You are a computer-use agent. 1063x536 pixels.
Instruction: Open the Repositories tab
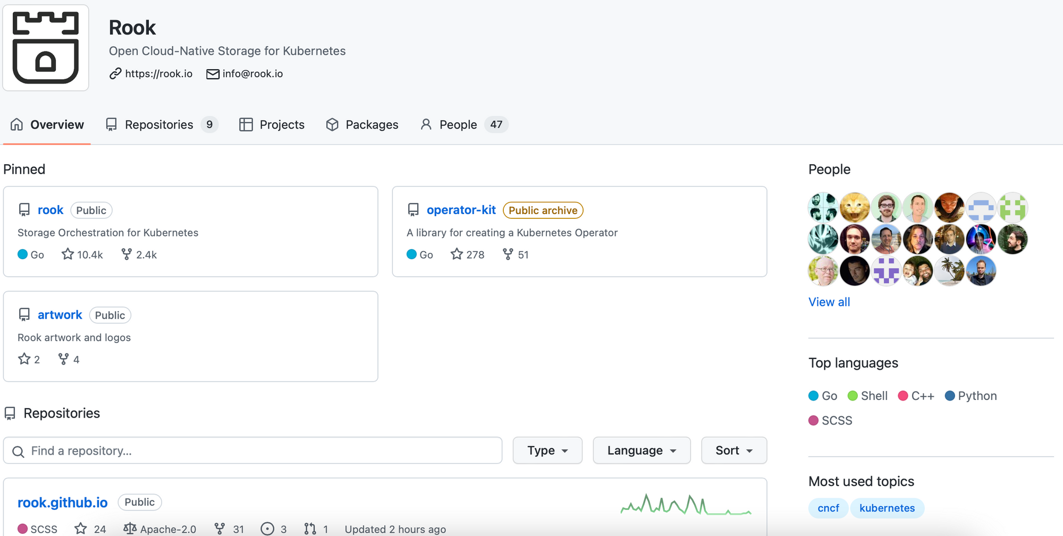[x=162, y=125]
